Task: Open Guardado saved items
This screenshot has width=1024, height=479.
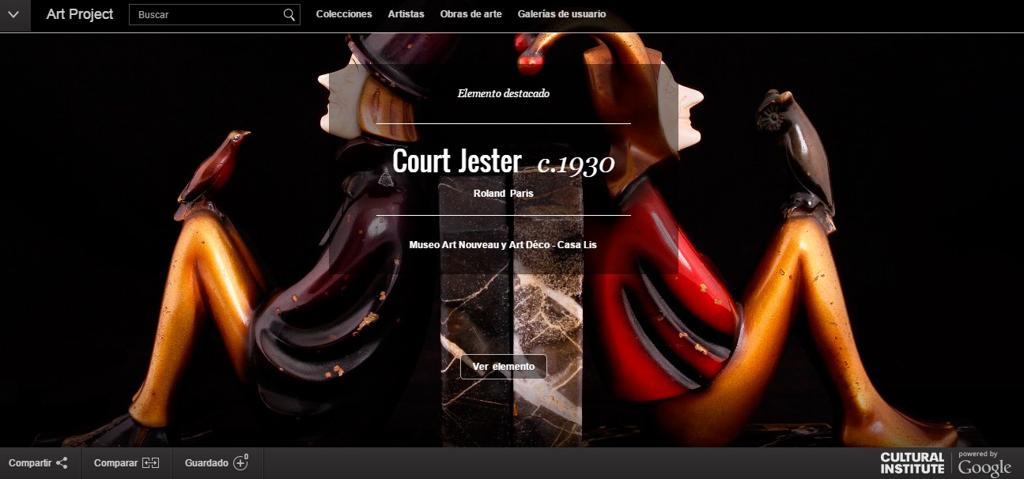Action: point(217,463)
